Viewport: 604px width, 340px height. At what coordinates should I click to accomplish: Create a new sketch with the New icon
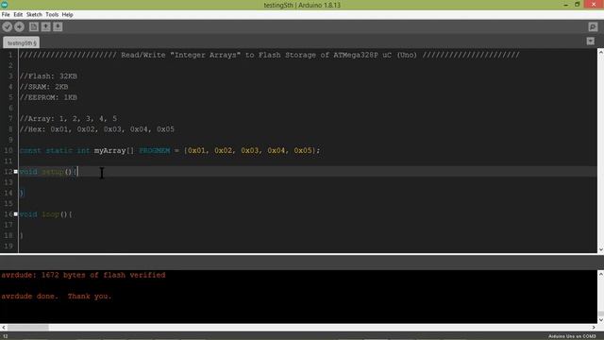(x=34, y=26)
